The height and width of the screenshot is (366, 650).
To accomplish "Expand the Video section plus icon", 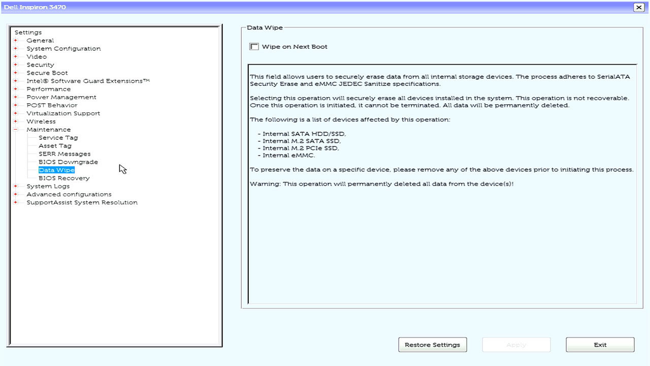I will coord(16,57).
